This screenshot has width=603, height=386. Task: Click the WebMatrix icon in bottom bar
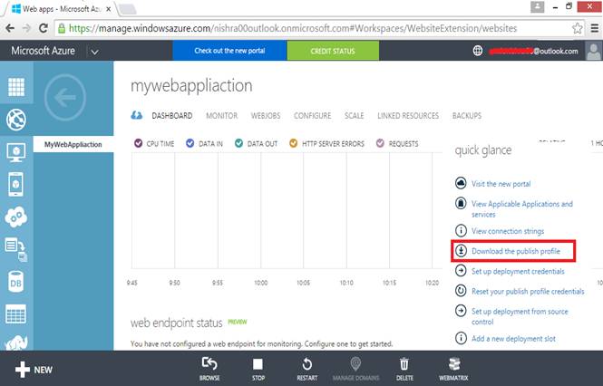pos(454,363)
